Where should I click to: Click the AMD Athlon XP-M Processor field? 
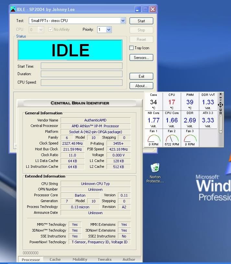click(96, 126)
